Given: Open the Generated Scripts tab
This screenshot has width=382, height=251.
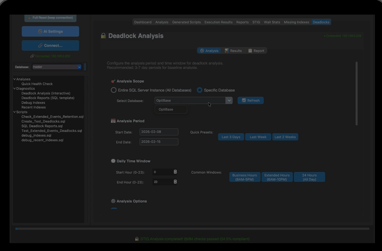Looking at the screenshot, I should [186, 22].
